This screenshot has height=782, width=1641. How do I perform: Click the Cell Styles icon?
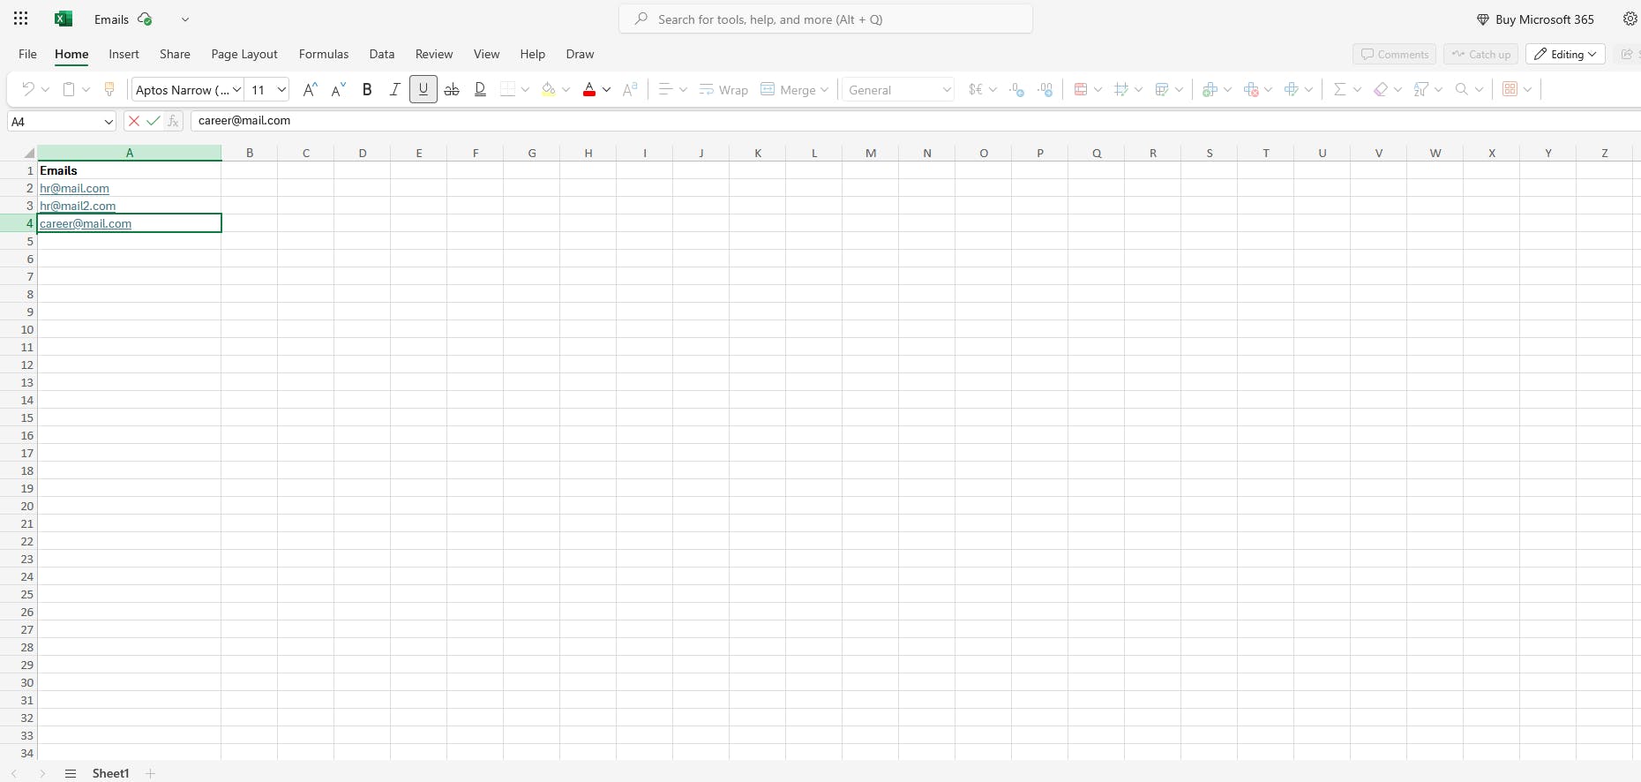point(1162,89)
